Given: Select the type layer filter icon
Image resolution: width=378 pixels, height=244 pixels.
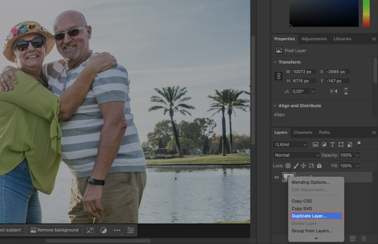Looking at the screenshot, I should [333, 144].
